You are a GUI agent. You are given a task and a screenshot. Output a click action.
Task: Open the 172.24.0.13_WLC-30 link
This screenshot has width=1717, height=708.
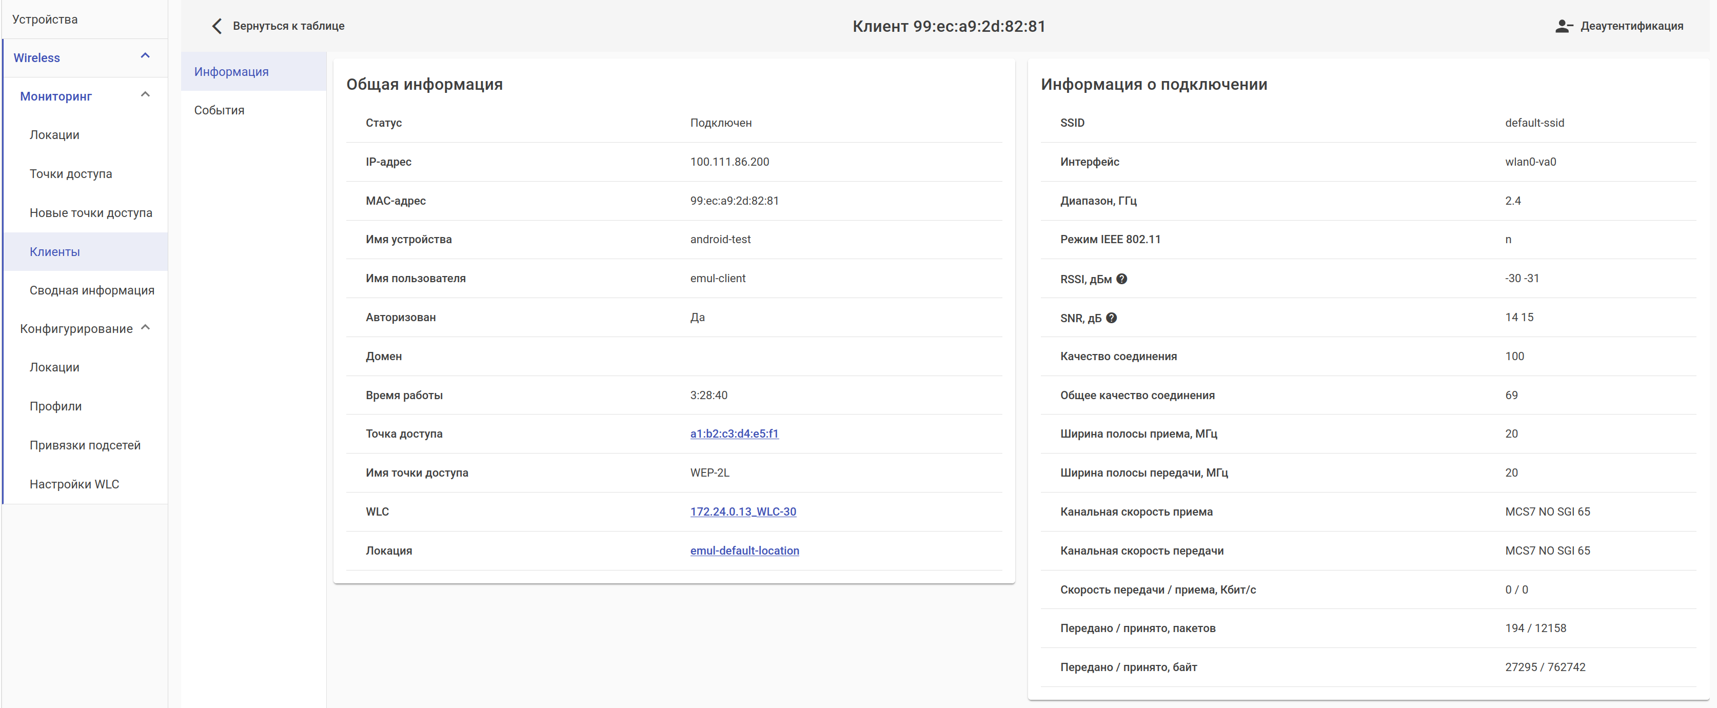pos(742,512)
